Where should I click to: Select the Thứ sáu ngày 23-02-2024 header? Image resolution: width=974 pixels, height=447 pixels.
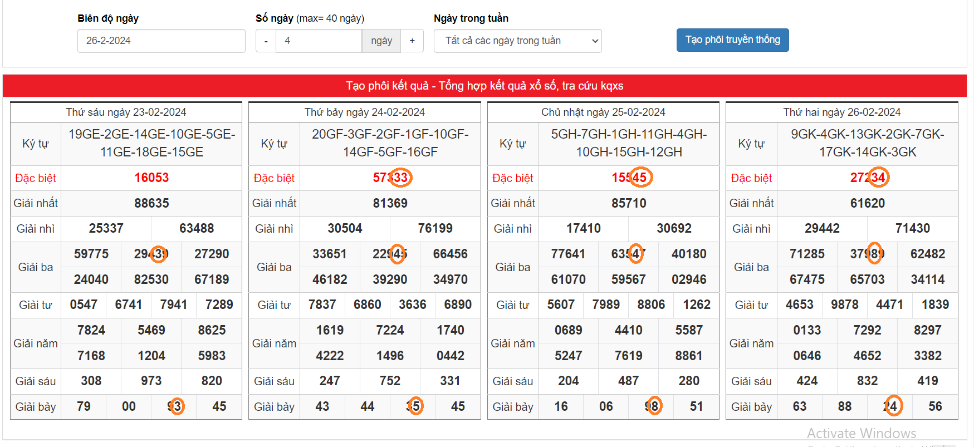126,112
